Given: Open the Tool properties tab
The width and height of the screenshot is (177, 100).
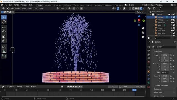Looking at the screenshot, I should click(149, 42).
